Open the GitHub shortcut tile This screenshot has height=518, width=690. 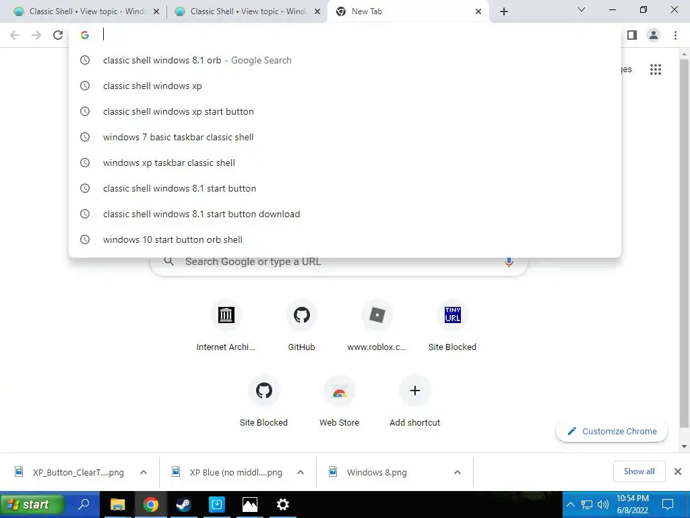coord(301,326)
